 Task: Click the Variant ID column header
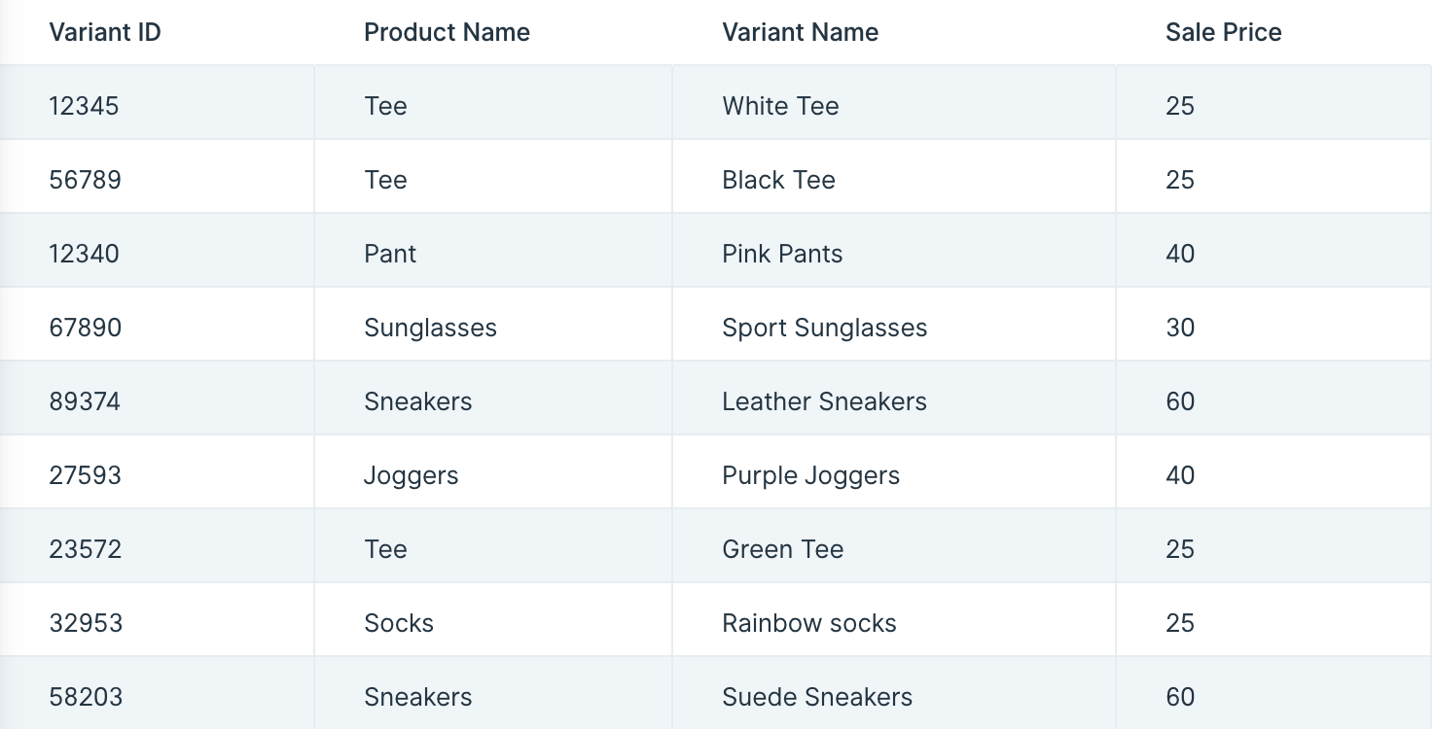pyautogui.click(x=105, y=32)
